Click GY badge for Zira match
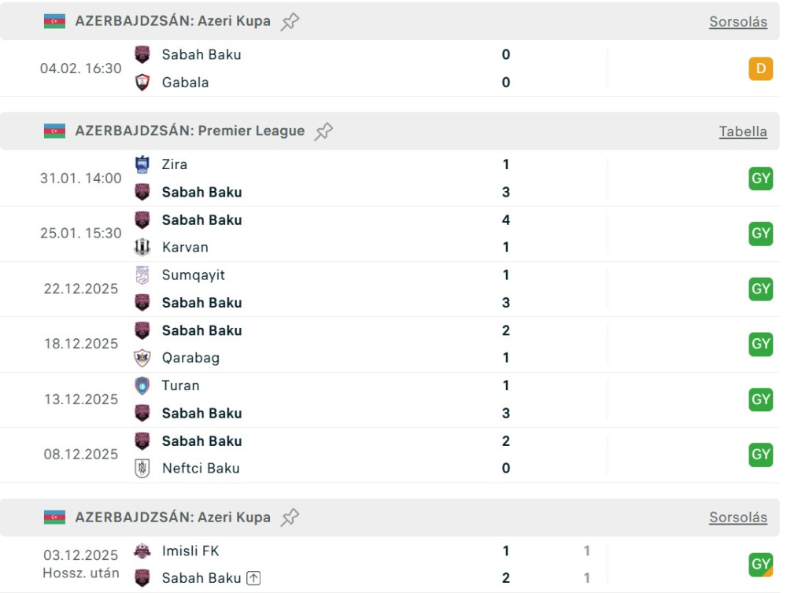The width and height of the screenshot is (787, 593). click(760, 179)
